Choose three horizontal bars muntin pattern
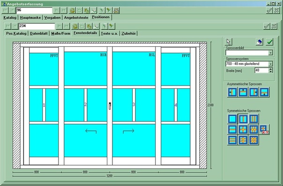 coord(232,140)
